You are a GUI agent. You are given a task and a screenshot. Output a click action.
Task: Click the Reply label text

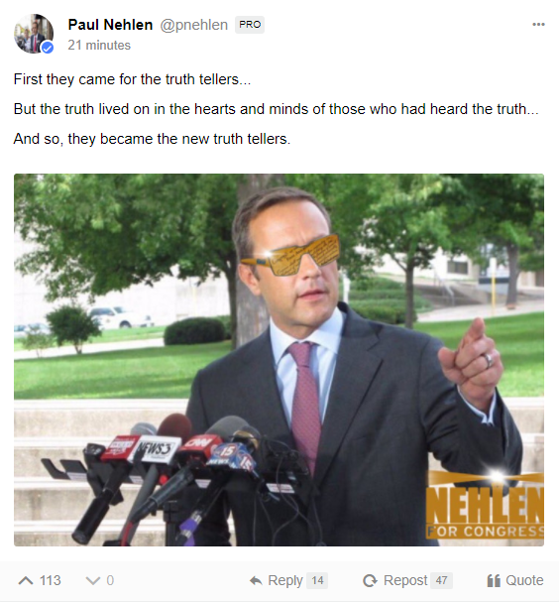285,580
